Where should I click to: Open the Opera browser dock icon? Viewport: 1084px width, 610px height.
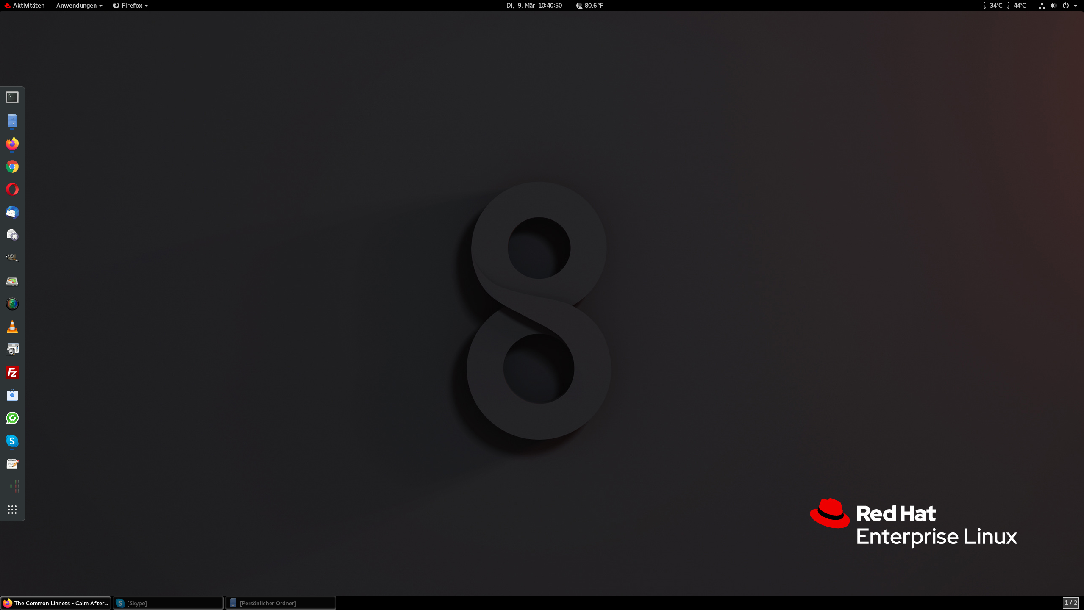point(12,189)
